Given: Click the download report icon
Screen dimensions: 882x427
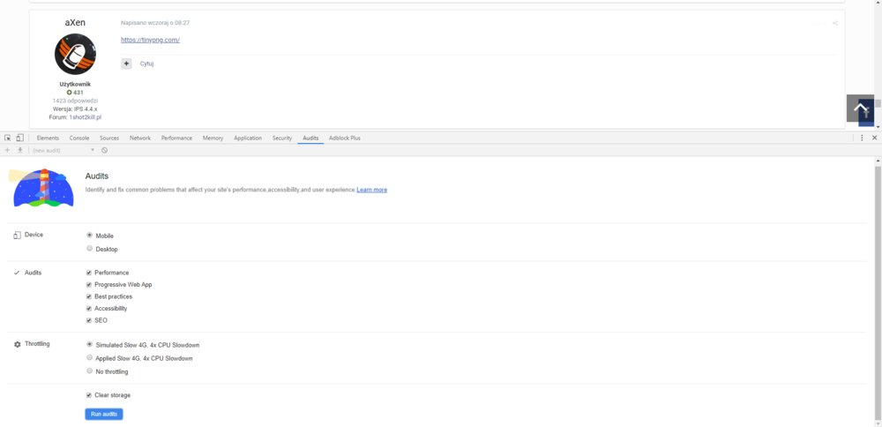Looking at the screenshot, I should 19,150.
